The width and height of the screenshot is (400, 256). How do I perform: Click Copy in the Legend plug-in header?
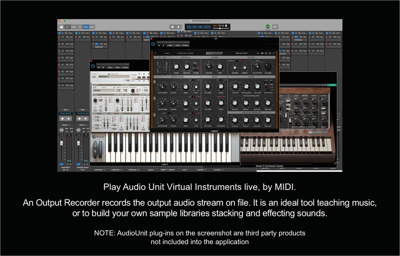click(x=170, y=45)
